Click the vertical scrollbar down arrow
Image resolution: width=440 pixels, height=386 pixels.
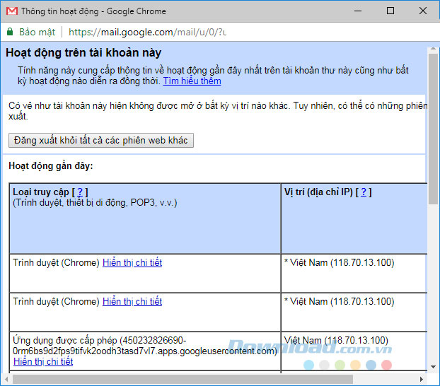(x=434, y=368)
